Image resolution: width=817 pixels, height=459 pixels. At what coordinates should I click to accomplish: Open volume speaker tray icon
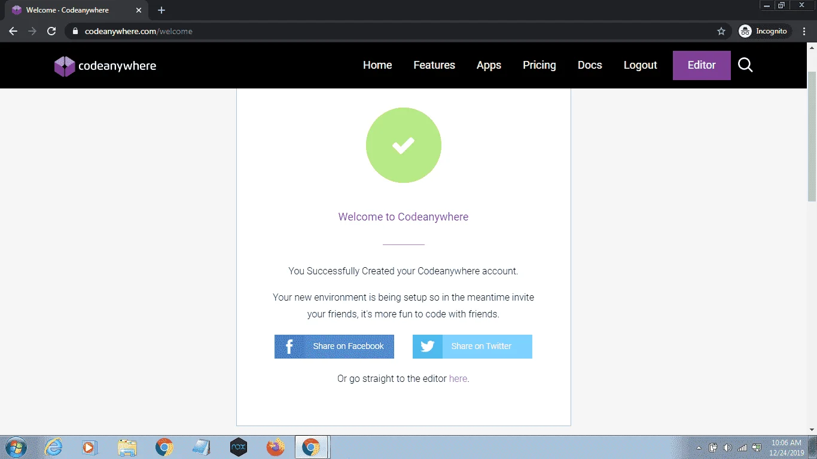[x=727, y=448]
